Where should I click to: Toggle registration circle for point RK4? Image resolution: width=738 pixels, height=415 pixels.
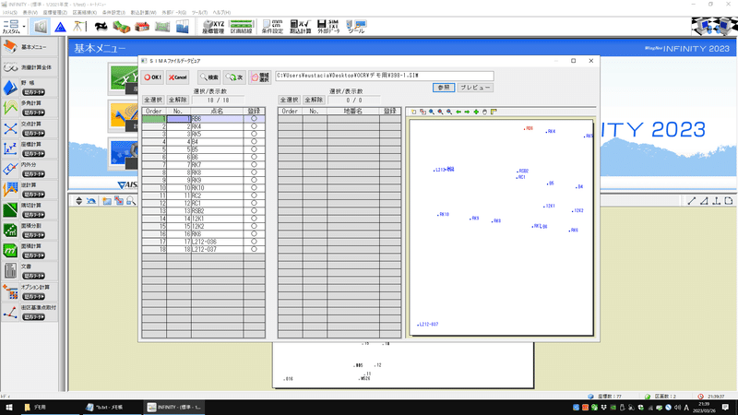point(254,126)
